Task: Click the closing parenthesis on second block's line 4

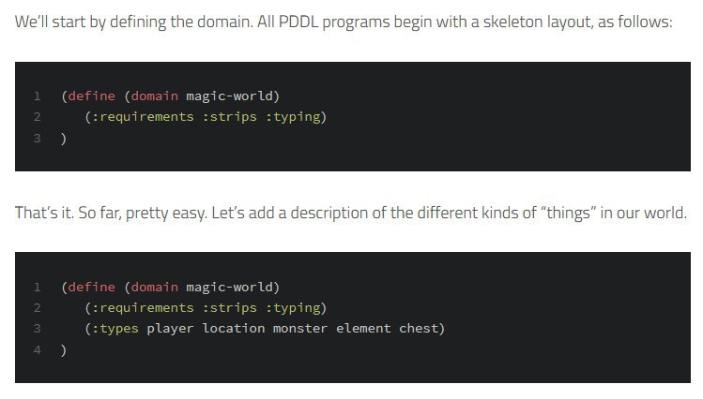Action: point(64,349)
